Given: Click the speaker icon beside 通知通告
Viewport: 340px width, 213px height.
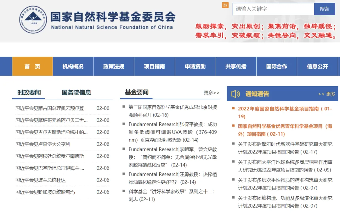Looking at the screenshot, I should 235,94.
